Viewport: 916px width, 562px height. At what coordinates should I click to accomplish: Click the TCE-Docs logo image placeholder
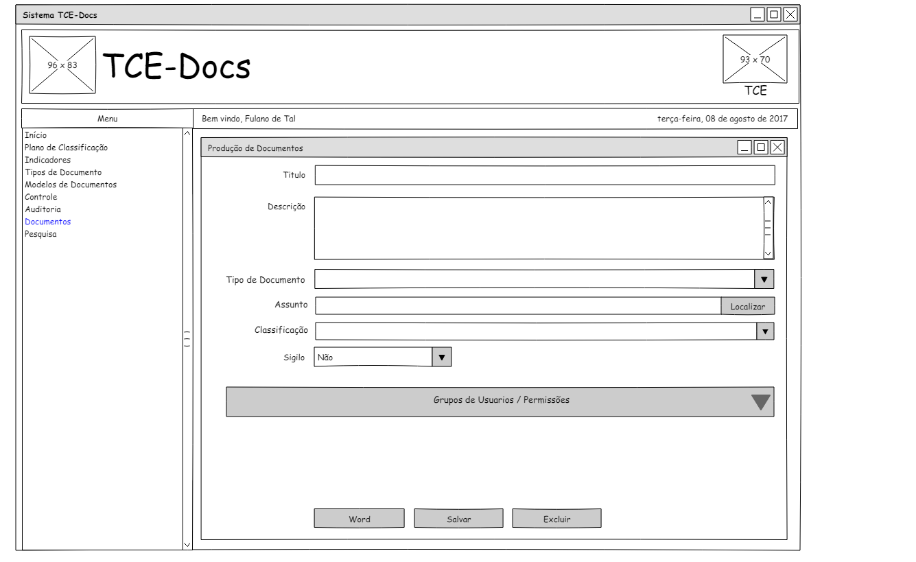(62, 65)
